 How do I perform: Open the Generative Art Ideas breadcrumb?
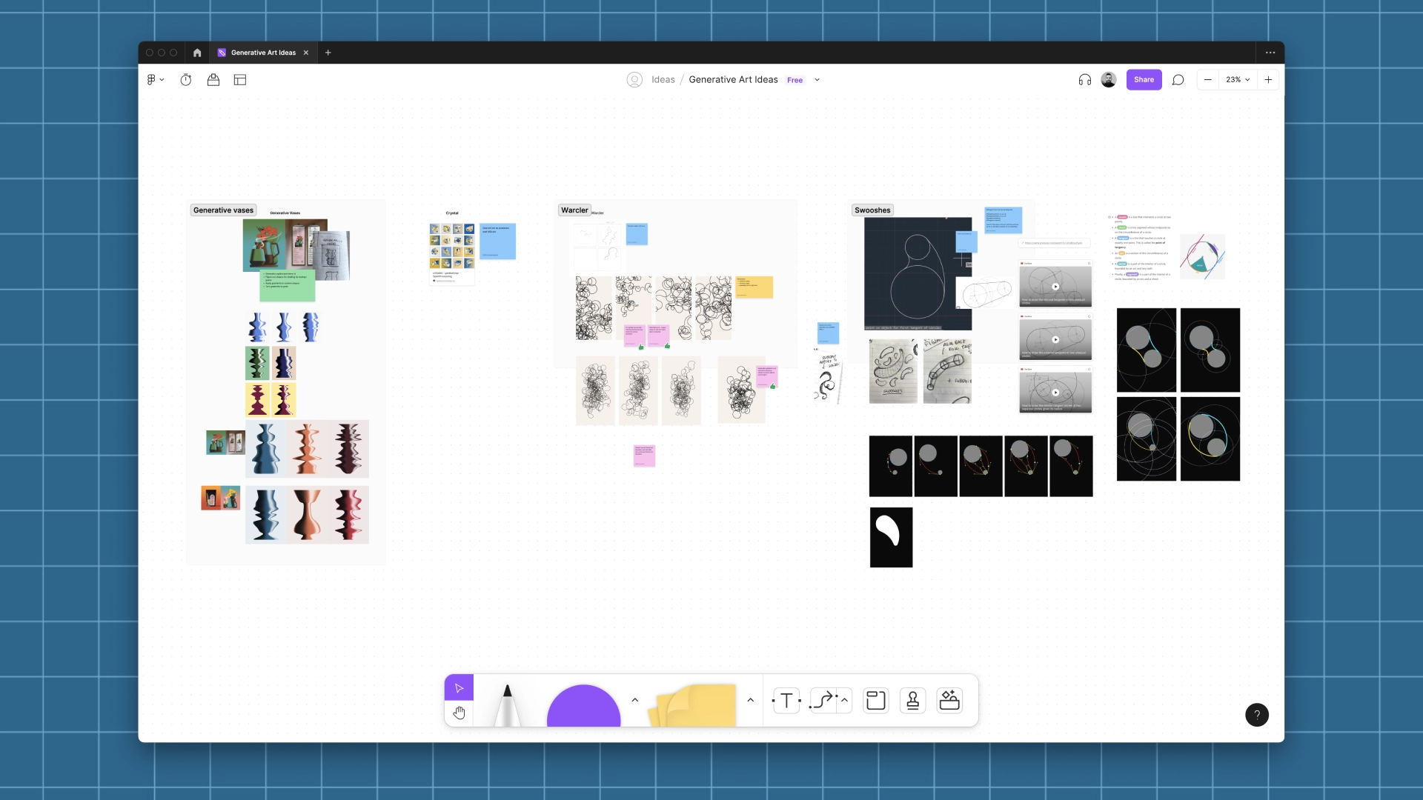tap(733, 79)
